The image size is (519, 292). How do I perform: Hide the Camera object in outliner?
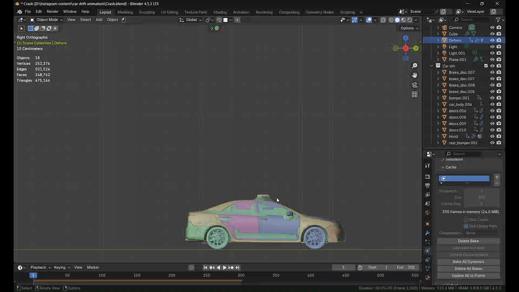pos(492,27)
